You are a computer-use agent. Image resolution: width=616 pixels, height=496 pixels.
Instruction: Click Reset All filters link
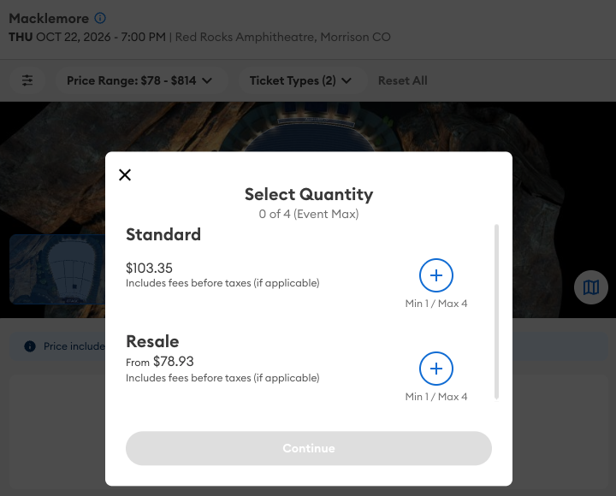403,80
